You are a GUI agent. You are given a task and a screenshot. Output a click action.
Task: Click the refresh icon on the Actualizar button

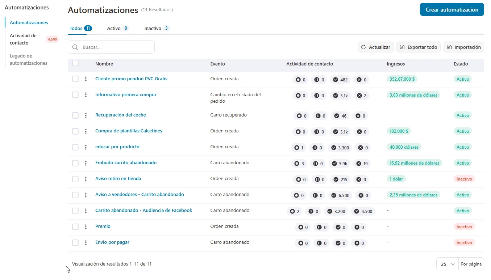pos(364,47)
